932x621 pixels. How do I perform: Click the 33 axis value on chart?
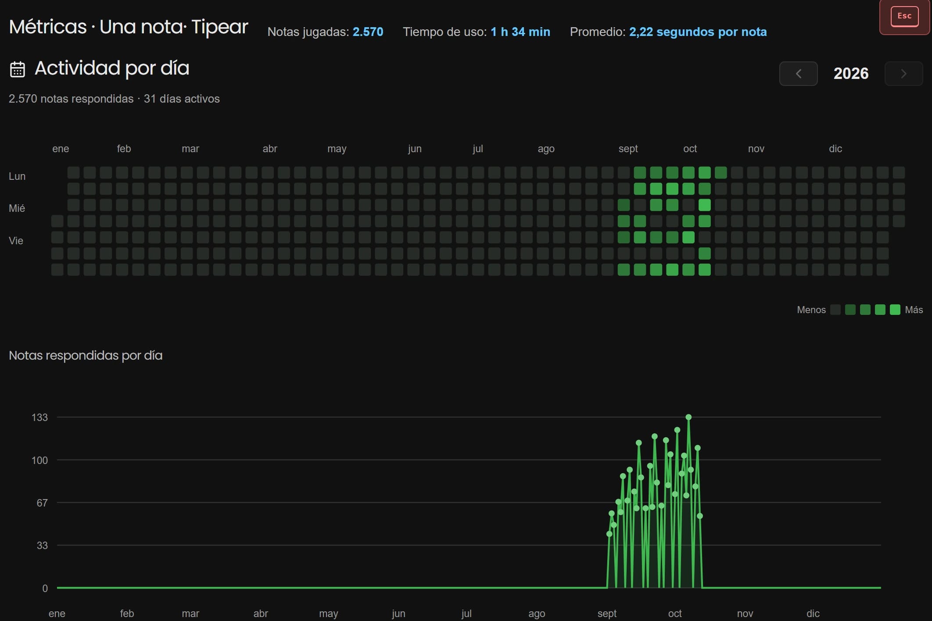pos(42,546)
